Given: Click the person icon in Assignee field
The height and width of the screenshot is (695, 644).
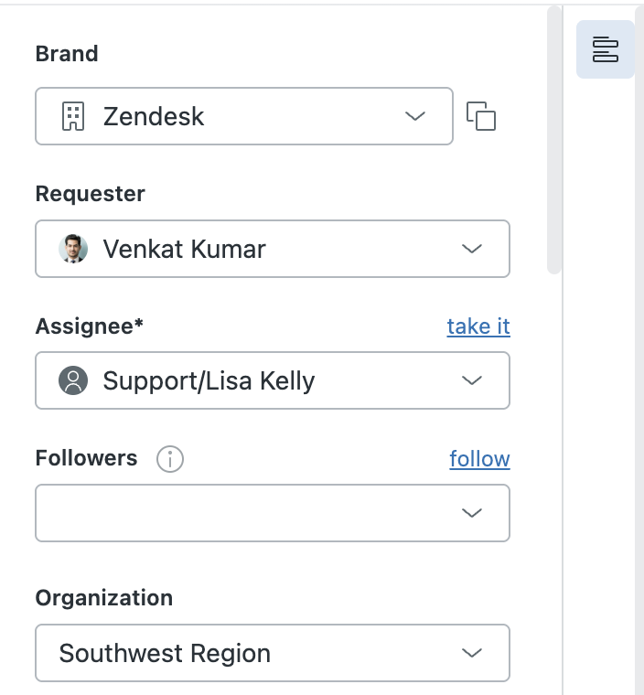Looking at the screenshot, I should (x=73, y=380).
